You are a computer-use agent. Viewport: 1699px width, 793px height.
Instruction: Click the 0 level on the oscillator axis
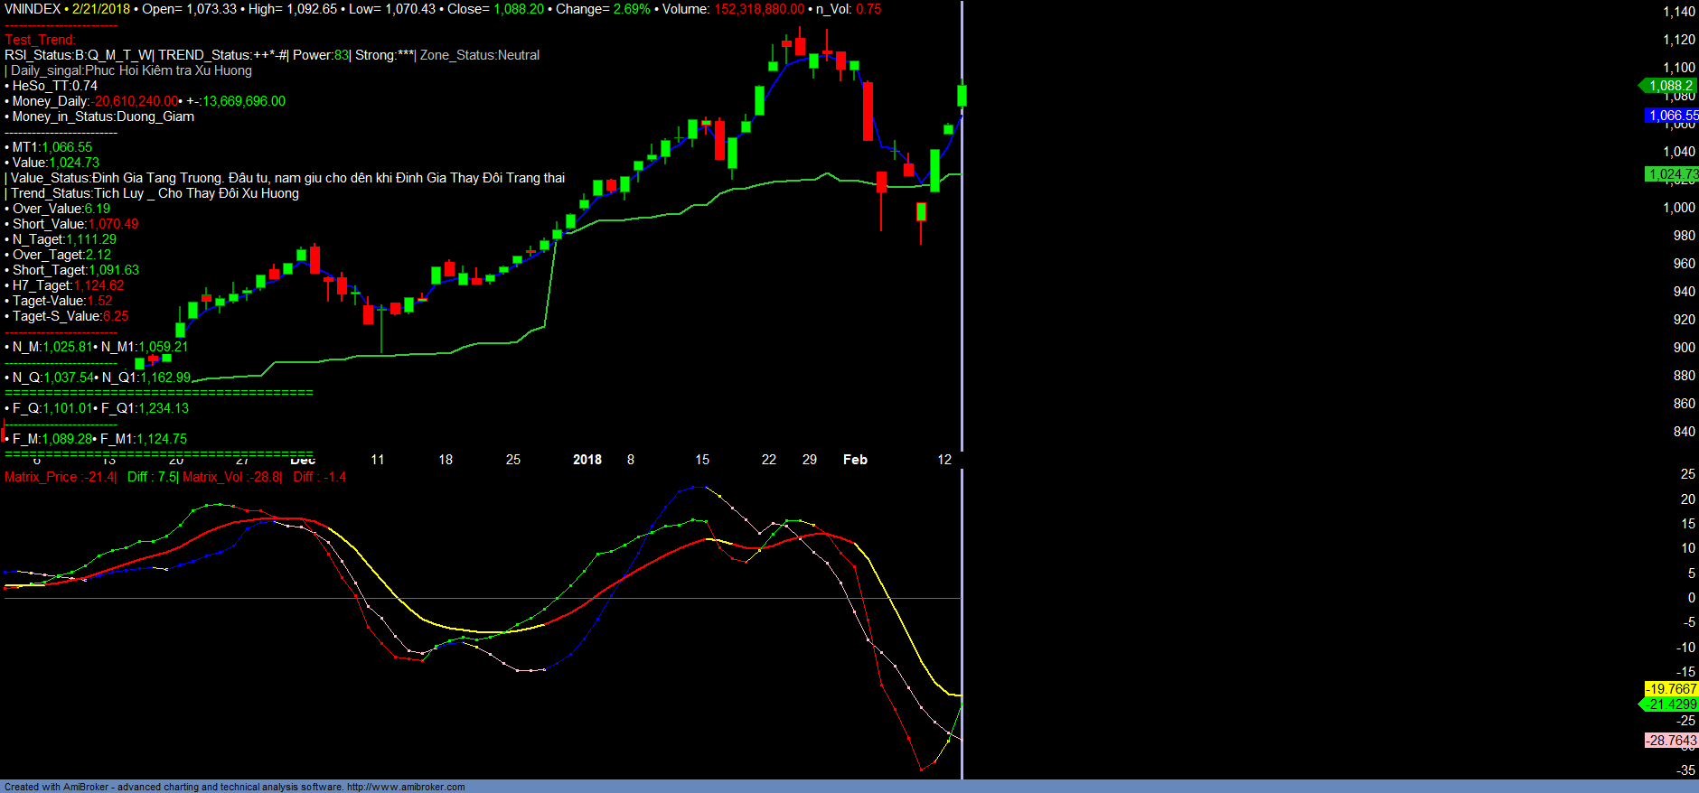tap(1691, 598)
